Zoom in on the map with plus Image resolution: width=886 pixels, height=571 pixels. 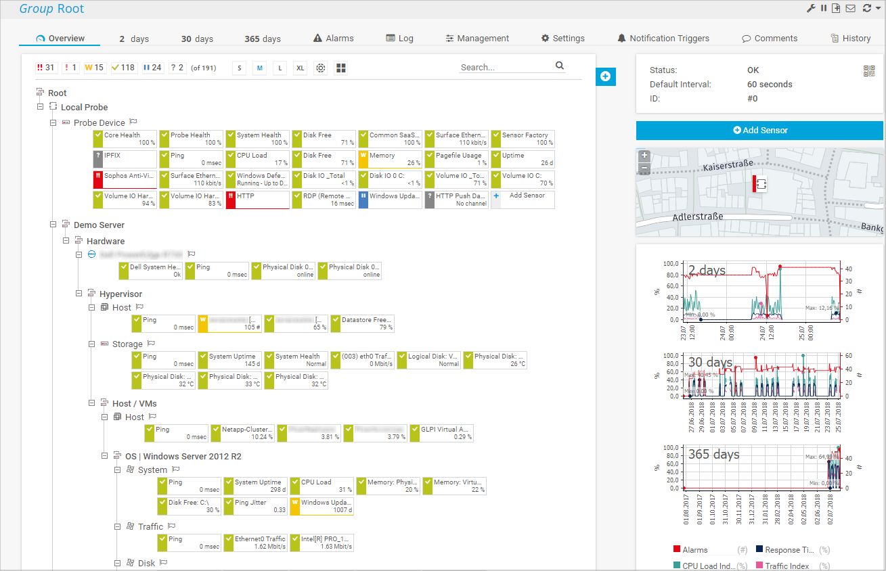tap(644, 155)
